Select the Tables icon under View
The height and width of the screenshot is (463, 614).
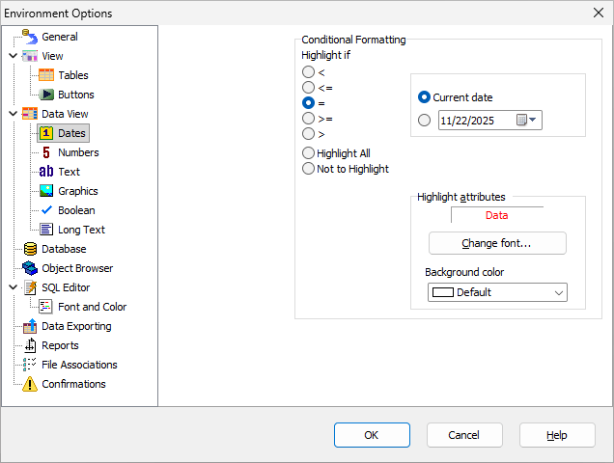tap(46, 75)
